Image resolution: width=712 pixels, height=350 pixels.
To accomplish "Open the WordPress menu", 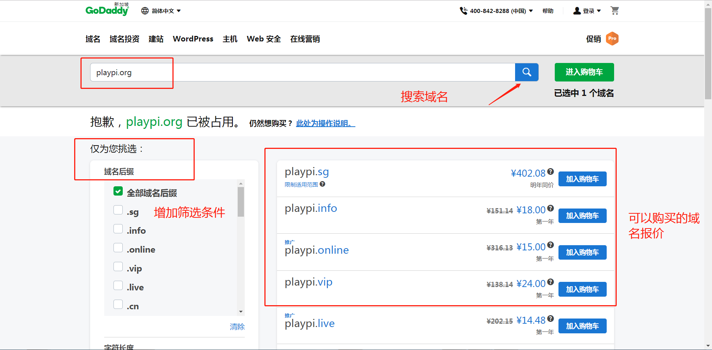I will tap(193, 39).
